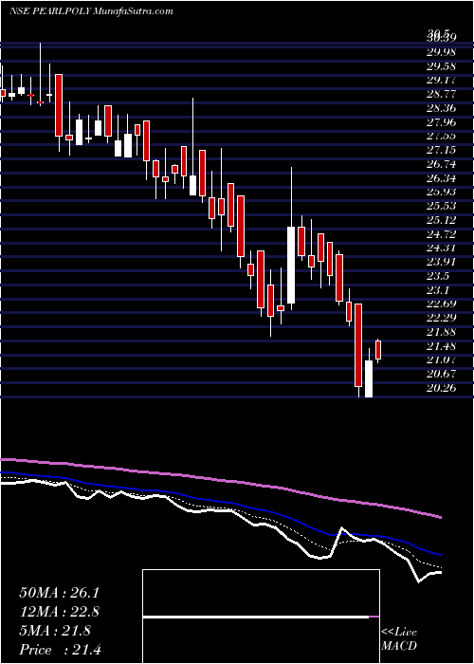Click the 25.12 price axis label
This screenshot has height=664, width=474.
(442, 220)
